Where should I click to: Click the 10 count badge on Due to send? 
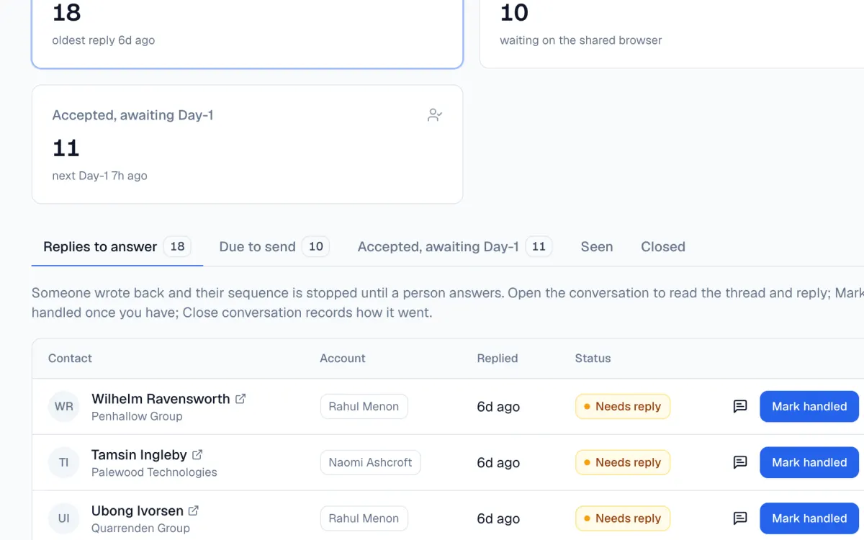click(x=316, y=247)
